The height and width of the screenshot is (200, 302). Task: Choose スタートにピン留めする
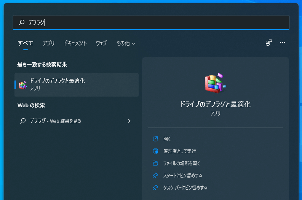182,175
